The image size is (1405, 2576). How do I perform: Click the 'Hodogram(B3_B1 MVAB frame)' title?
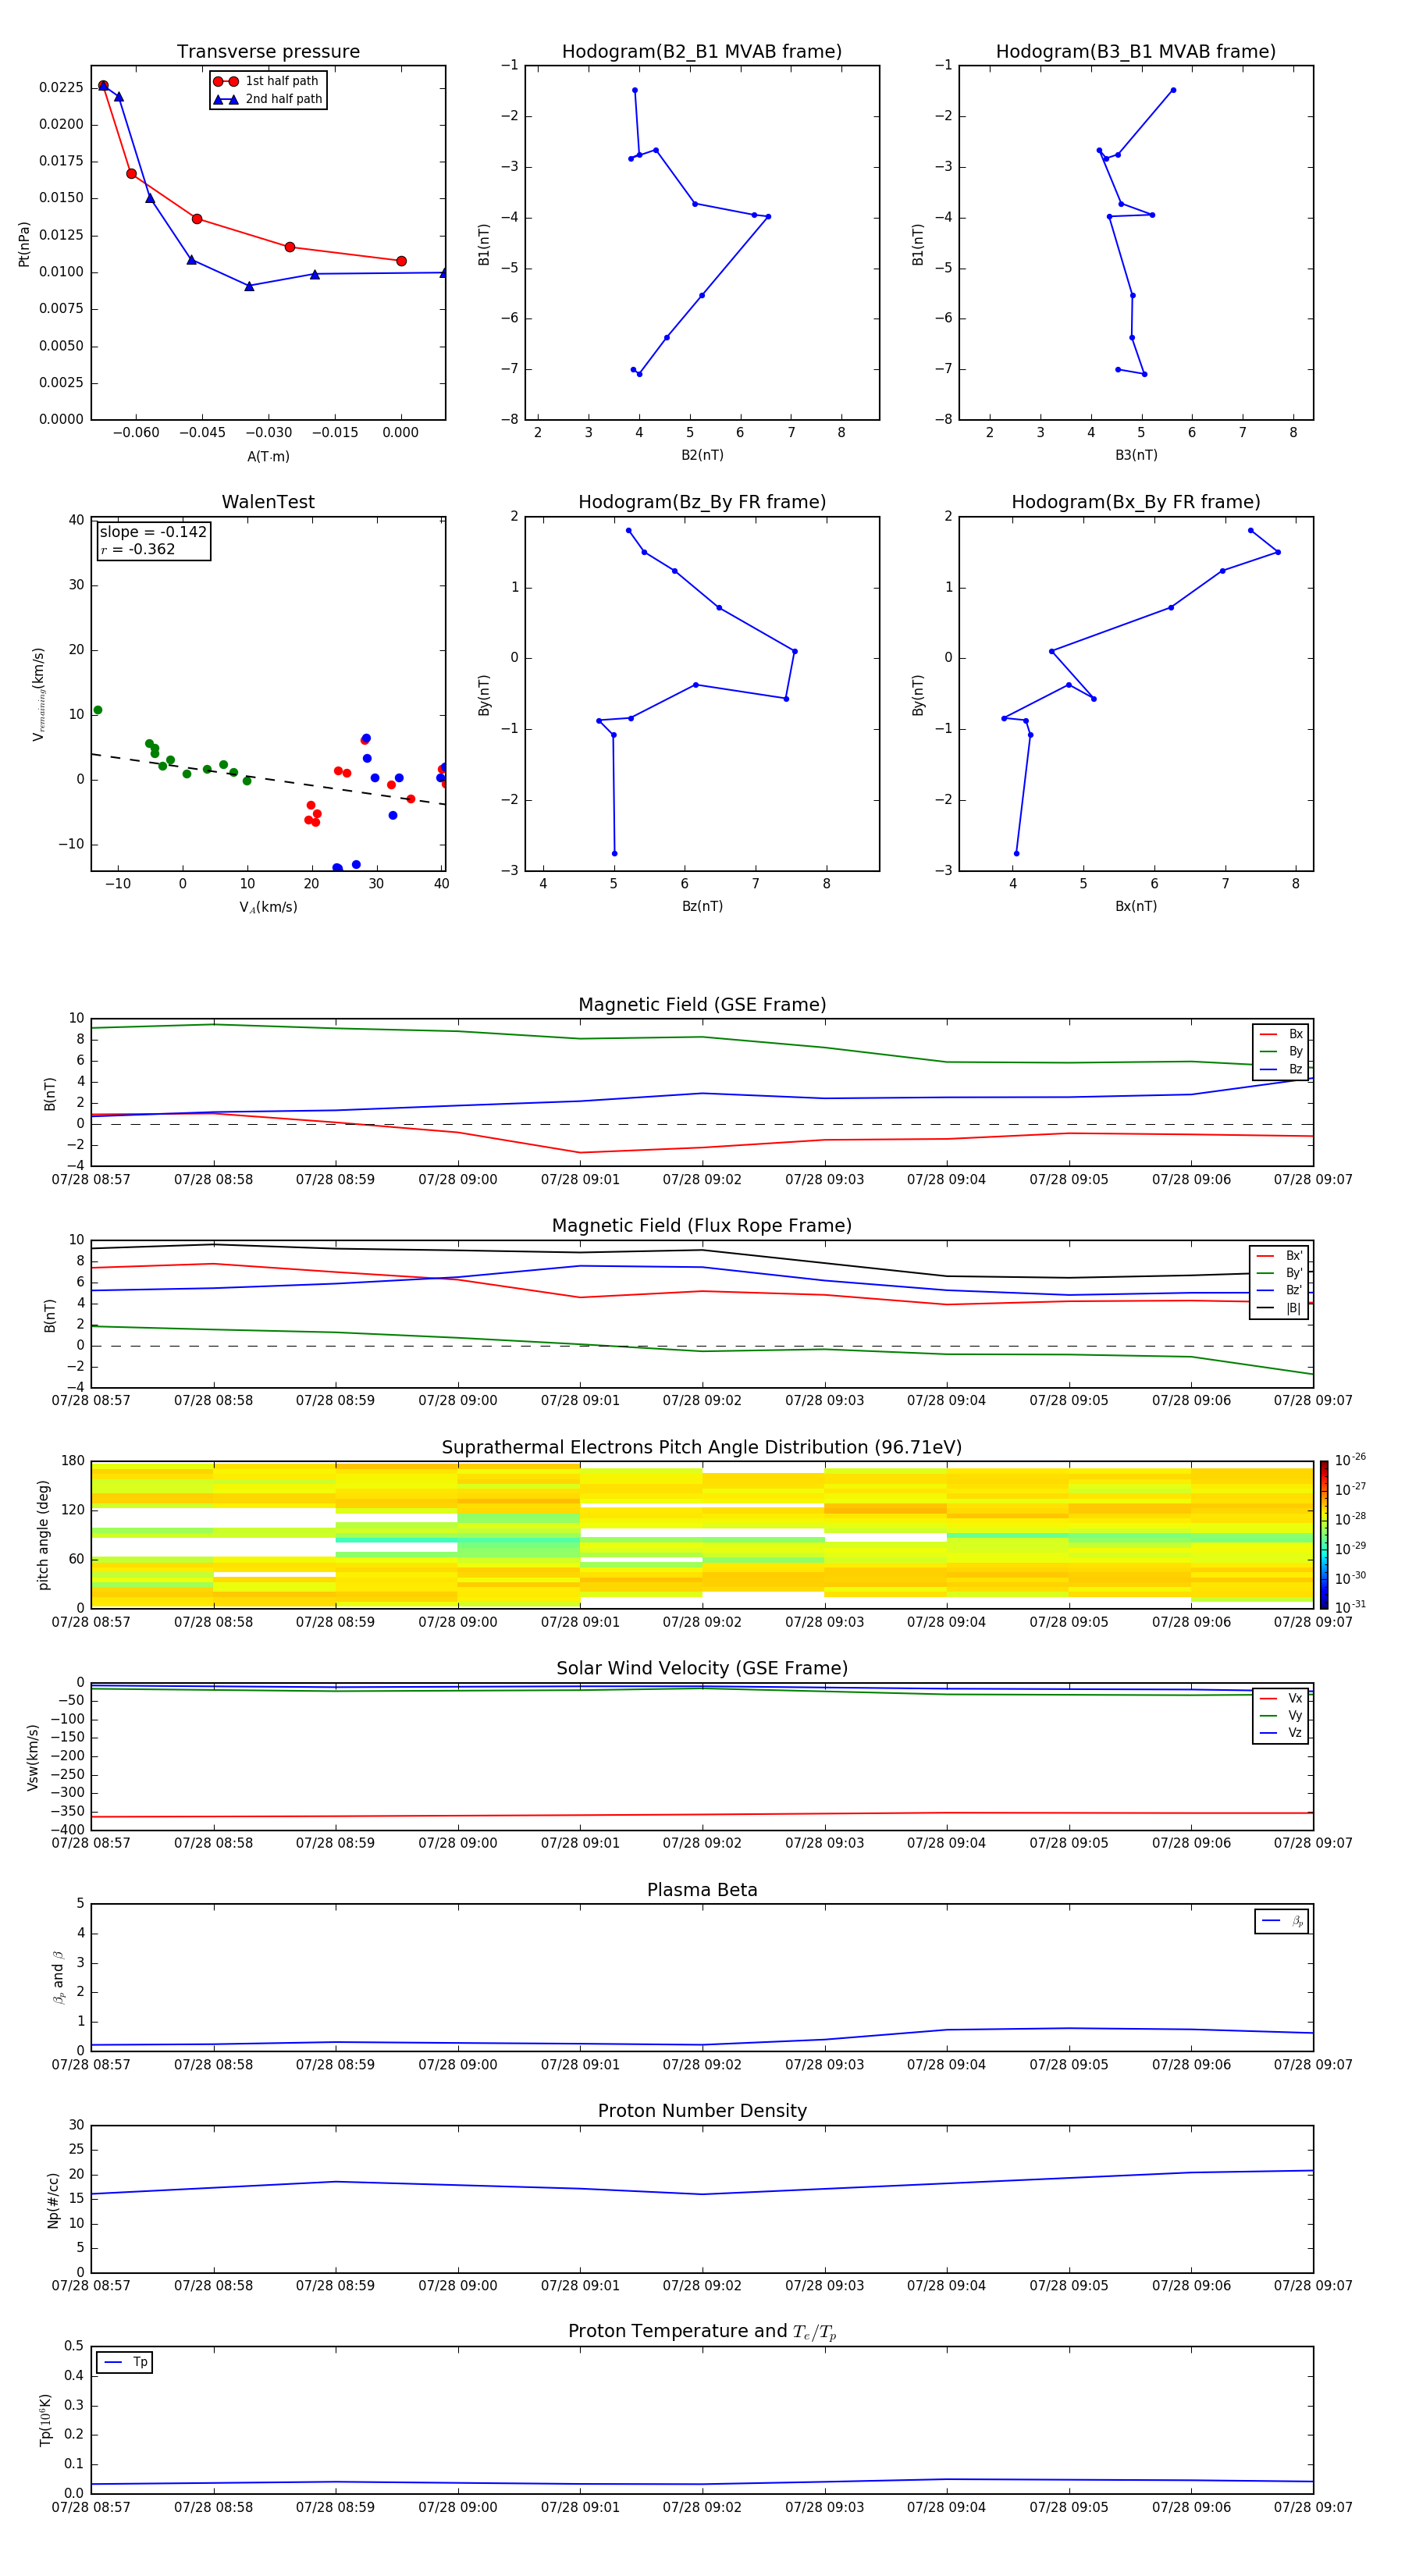[x=1136, y=52]
